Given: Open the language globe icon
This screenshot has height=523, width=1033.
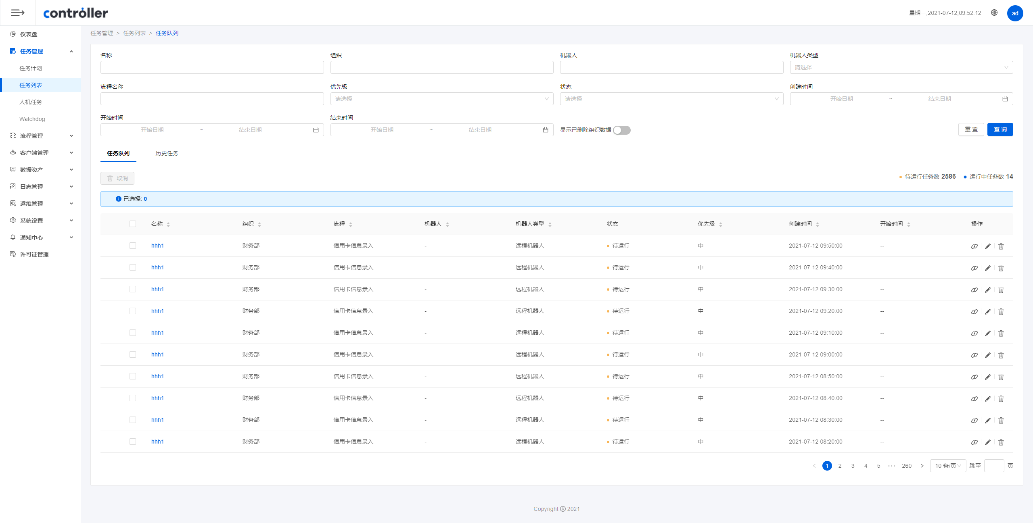Looking at the screenshot, I should click(994, 13).
